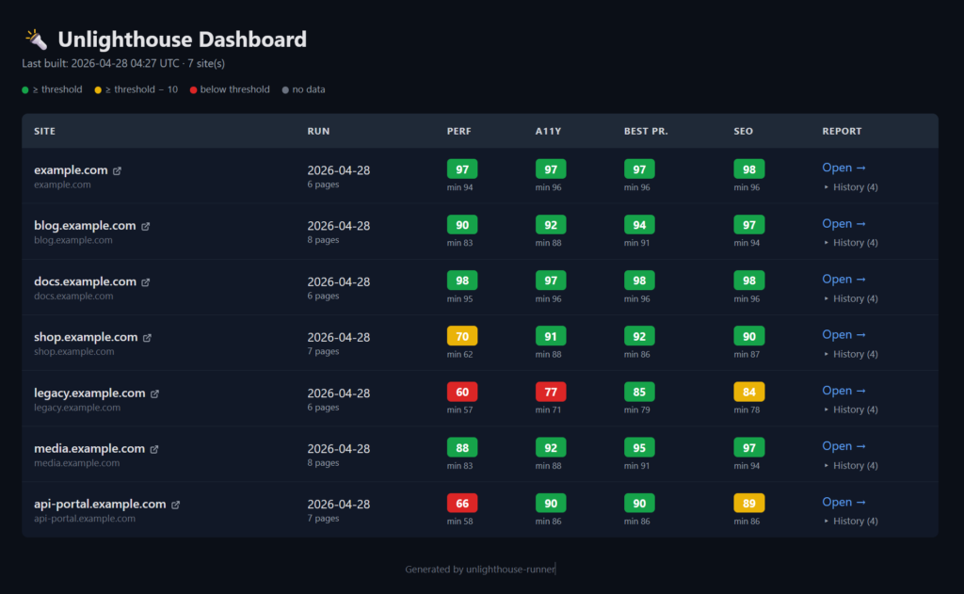964x594 pixels.
Task: Click 'min 58' under api-portal.example.com perf
Action: tap(459, 521)
